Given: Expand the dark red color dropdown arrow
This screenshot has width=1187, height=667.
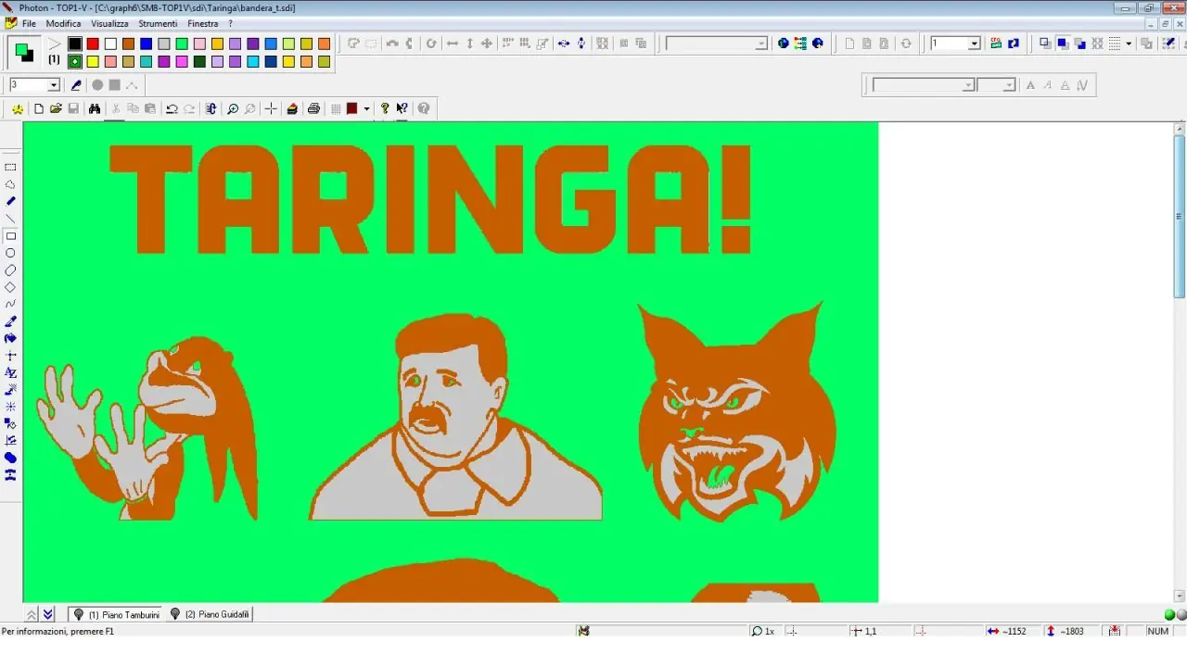Looking at the screenshot, I should [x=366, y=108].
